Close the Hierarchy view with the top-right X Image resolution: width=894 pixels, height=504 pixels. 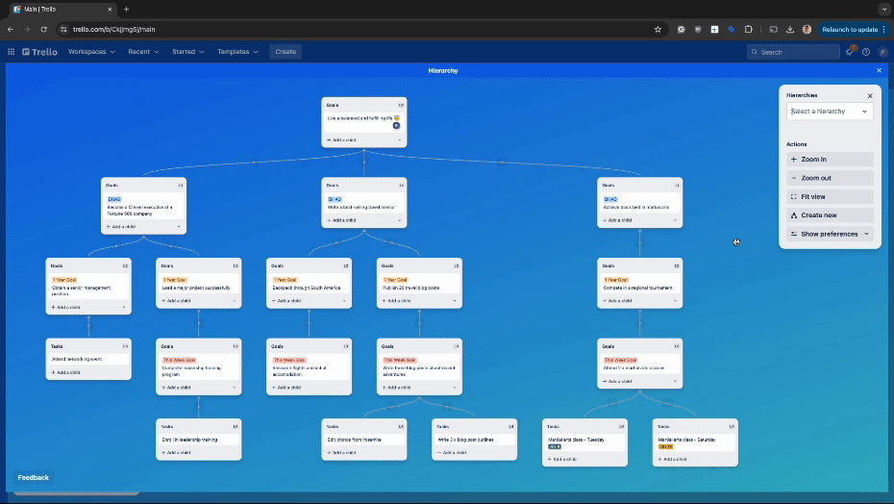(879, 71)
